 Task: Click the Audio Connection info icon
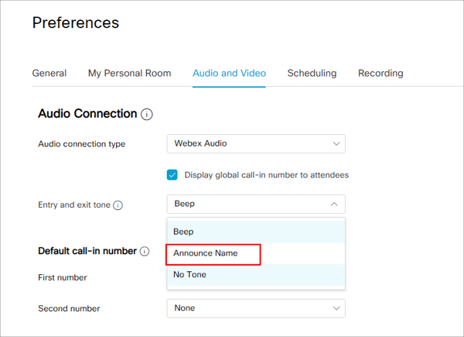click(x=147, y=114)
